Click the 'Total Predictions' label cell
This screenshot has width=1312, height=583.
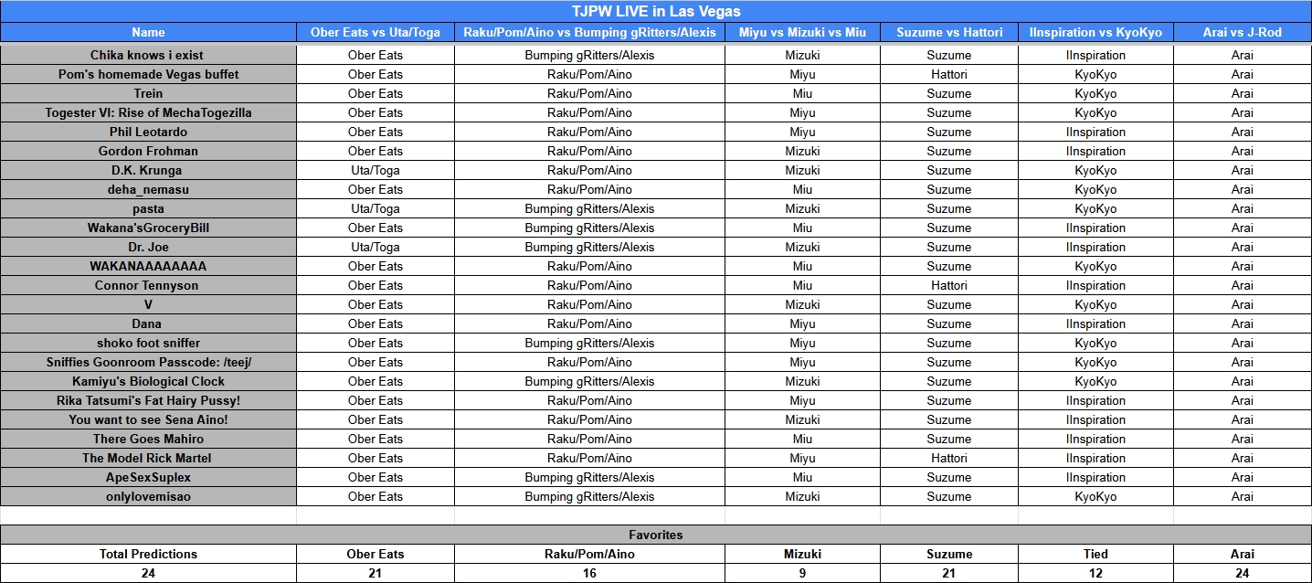[148, 554]
